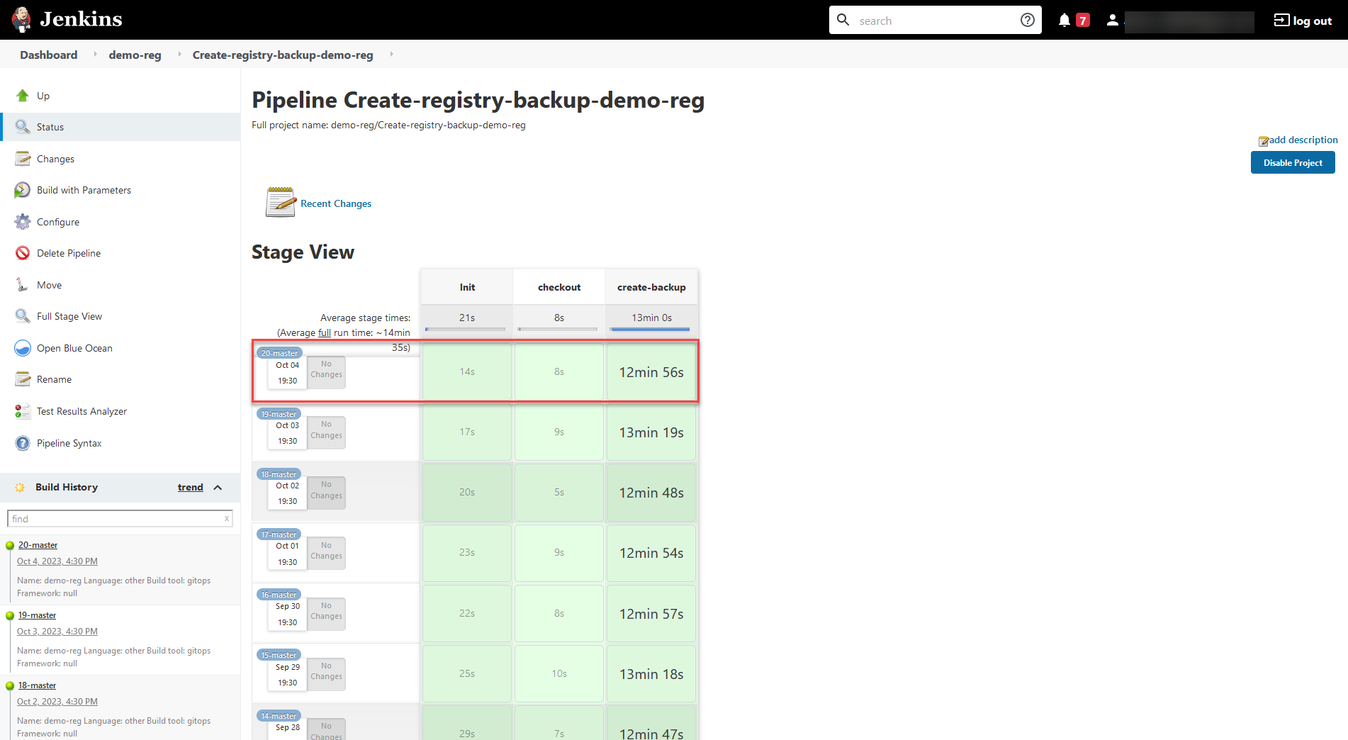Click the Open Blue Ocean icon

(23, 348)
